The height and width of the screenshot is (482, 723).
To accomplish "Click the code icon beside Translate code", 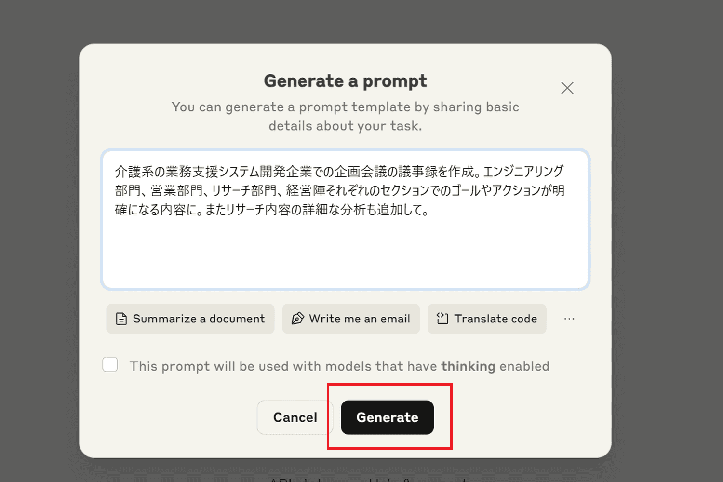I will 442,319.
